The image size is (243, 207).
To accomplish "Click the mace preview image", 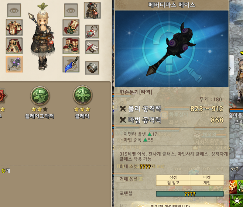I will tap(172, 49).
